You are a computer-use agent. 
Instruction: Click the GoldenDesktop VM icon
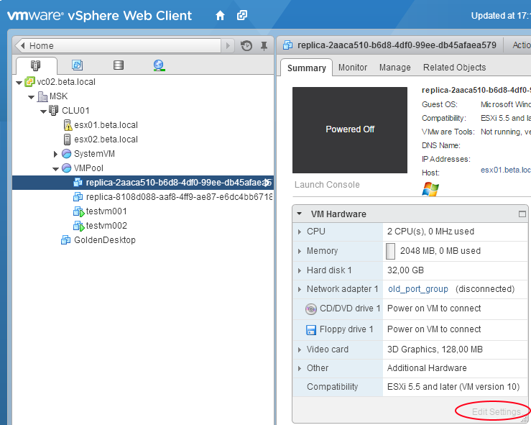[65, 240]
